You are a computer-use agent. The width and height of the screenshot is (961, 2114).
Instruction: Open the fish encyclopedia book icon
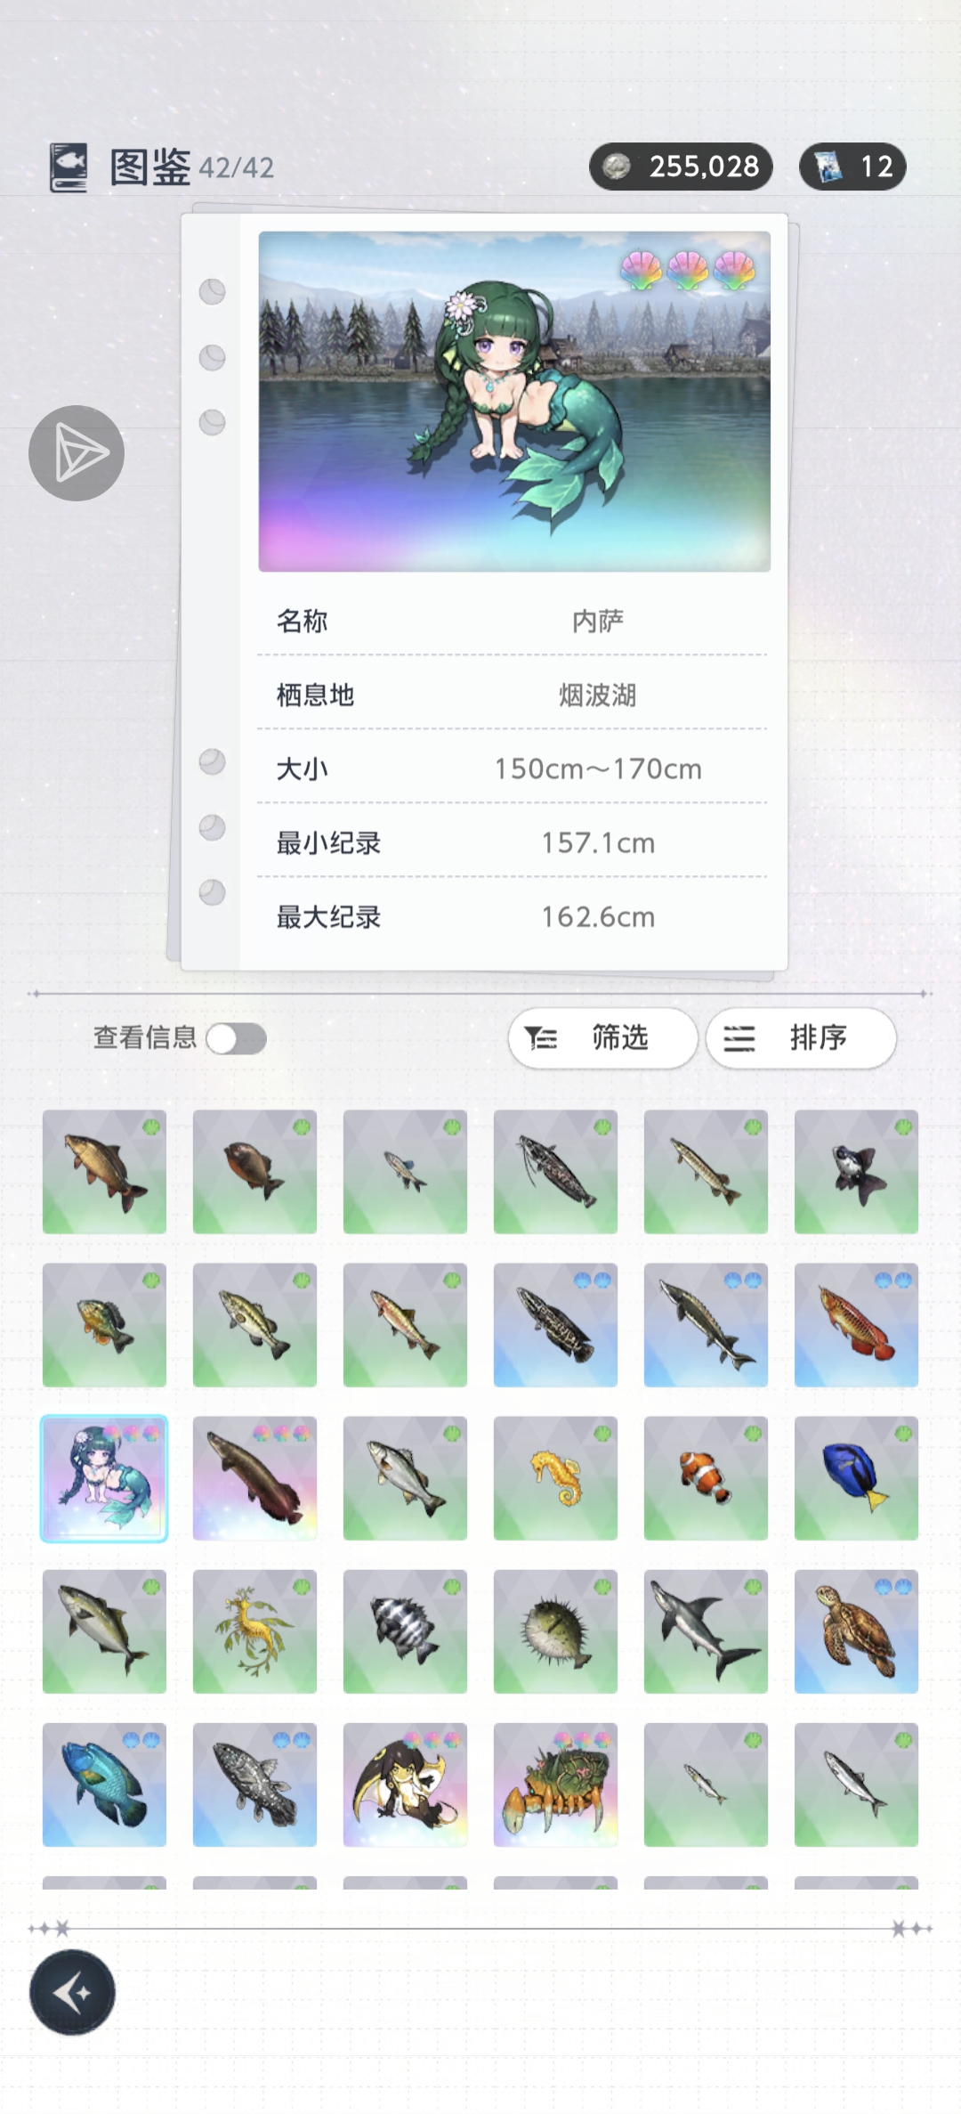point(69,167)
